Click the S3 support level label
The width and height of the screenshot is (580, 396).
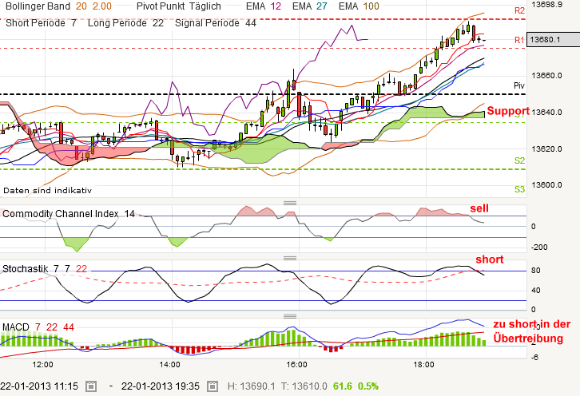[x=520, y=189]
